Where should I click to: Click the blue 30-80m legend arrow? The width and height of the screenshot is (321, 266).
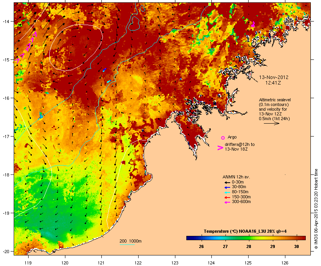pyautogui.click(x=227, y=187)
